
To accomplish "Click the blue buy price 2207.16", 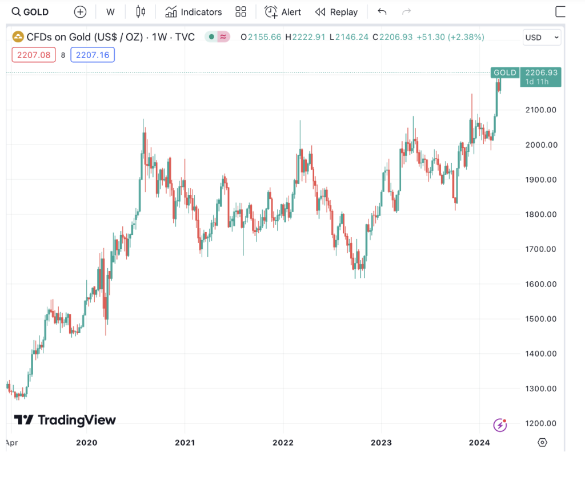I will pyautogui.click(x=93, y=55).
